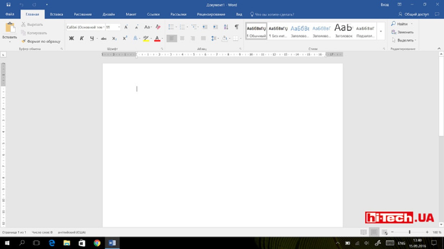
Task: Click the zoom slider in status bar
Action: (409, 232)
